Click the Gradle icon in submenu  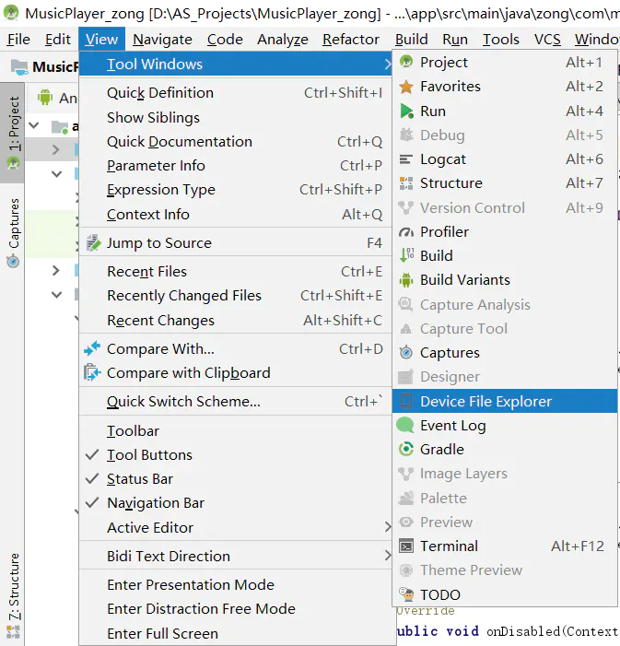(x=406, y=450)
